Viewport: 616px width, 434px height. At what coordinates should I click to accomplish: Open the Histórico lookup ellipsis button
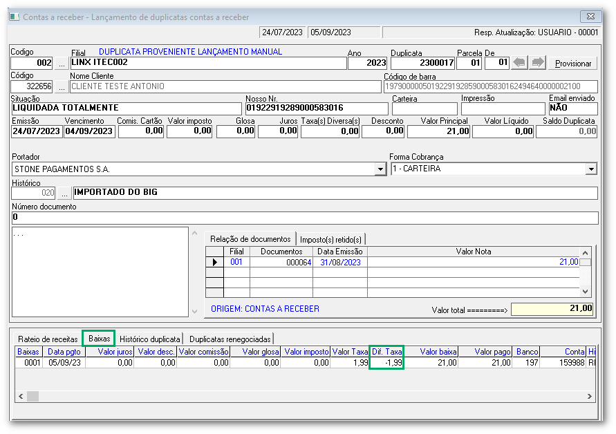click(64, 193)
